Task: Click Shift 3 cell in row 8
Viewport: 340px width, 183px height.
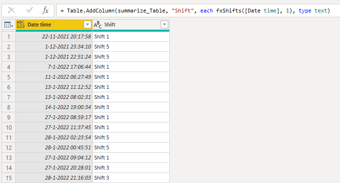Action: point(131,107)
